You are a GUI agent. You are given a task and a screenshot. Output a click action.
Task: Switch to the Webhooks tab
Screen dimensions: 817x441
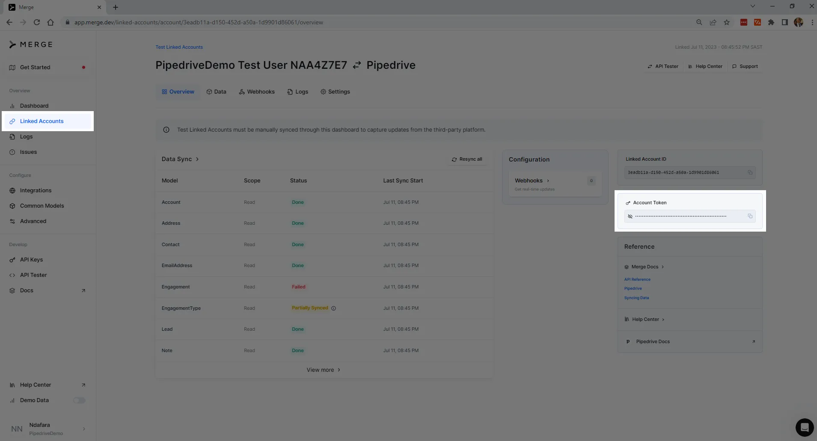pos(257,91)
